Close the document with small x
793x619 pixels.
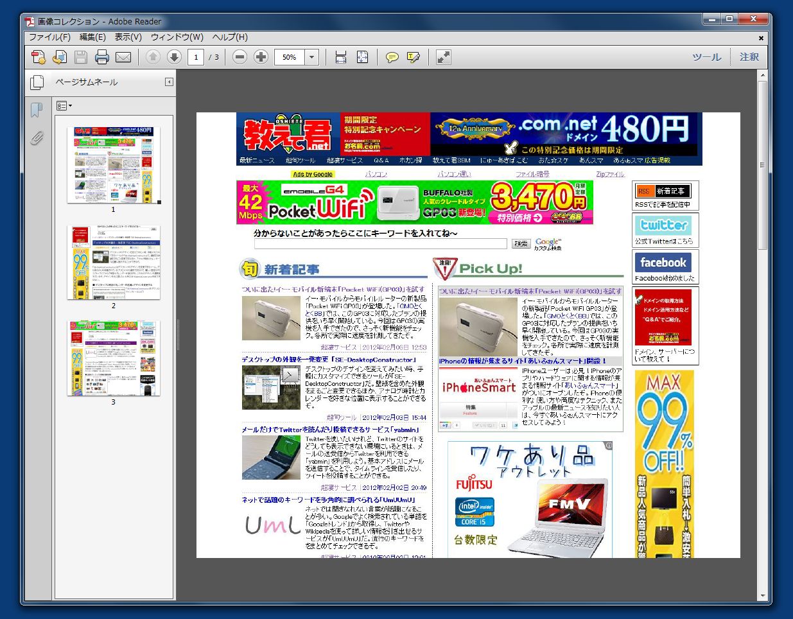762,38
